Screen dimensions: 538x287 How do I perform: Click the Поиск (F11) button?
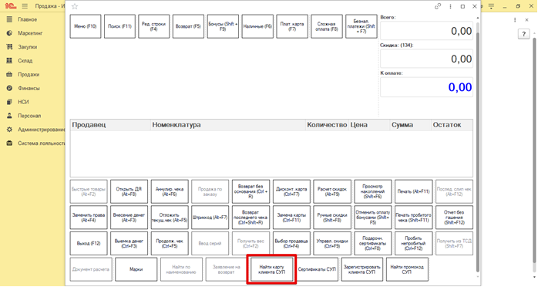(x=119, y=26)
